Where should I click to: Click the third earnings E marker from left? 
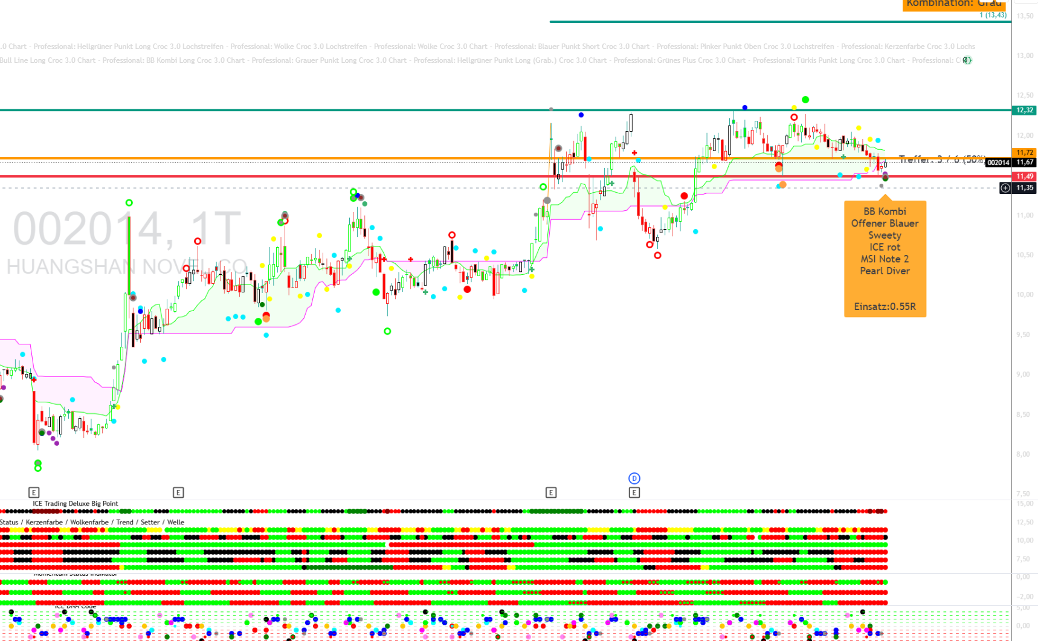pyautogui.click(x=551, y=492)
